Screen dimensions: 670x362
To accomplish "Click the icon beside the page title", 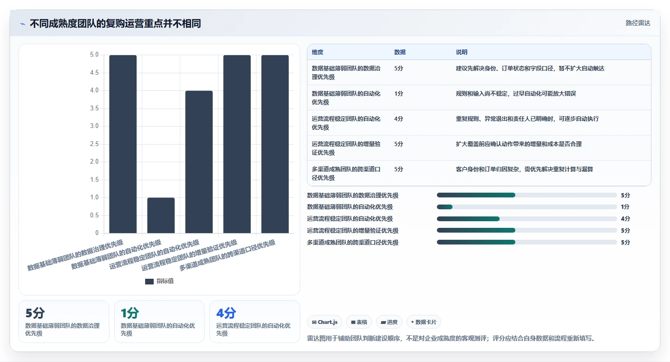I will (22, 24).
